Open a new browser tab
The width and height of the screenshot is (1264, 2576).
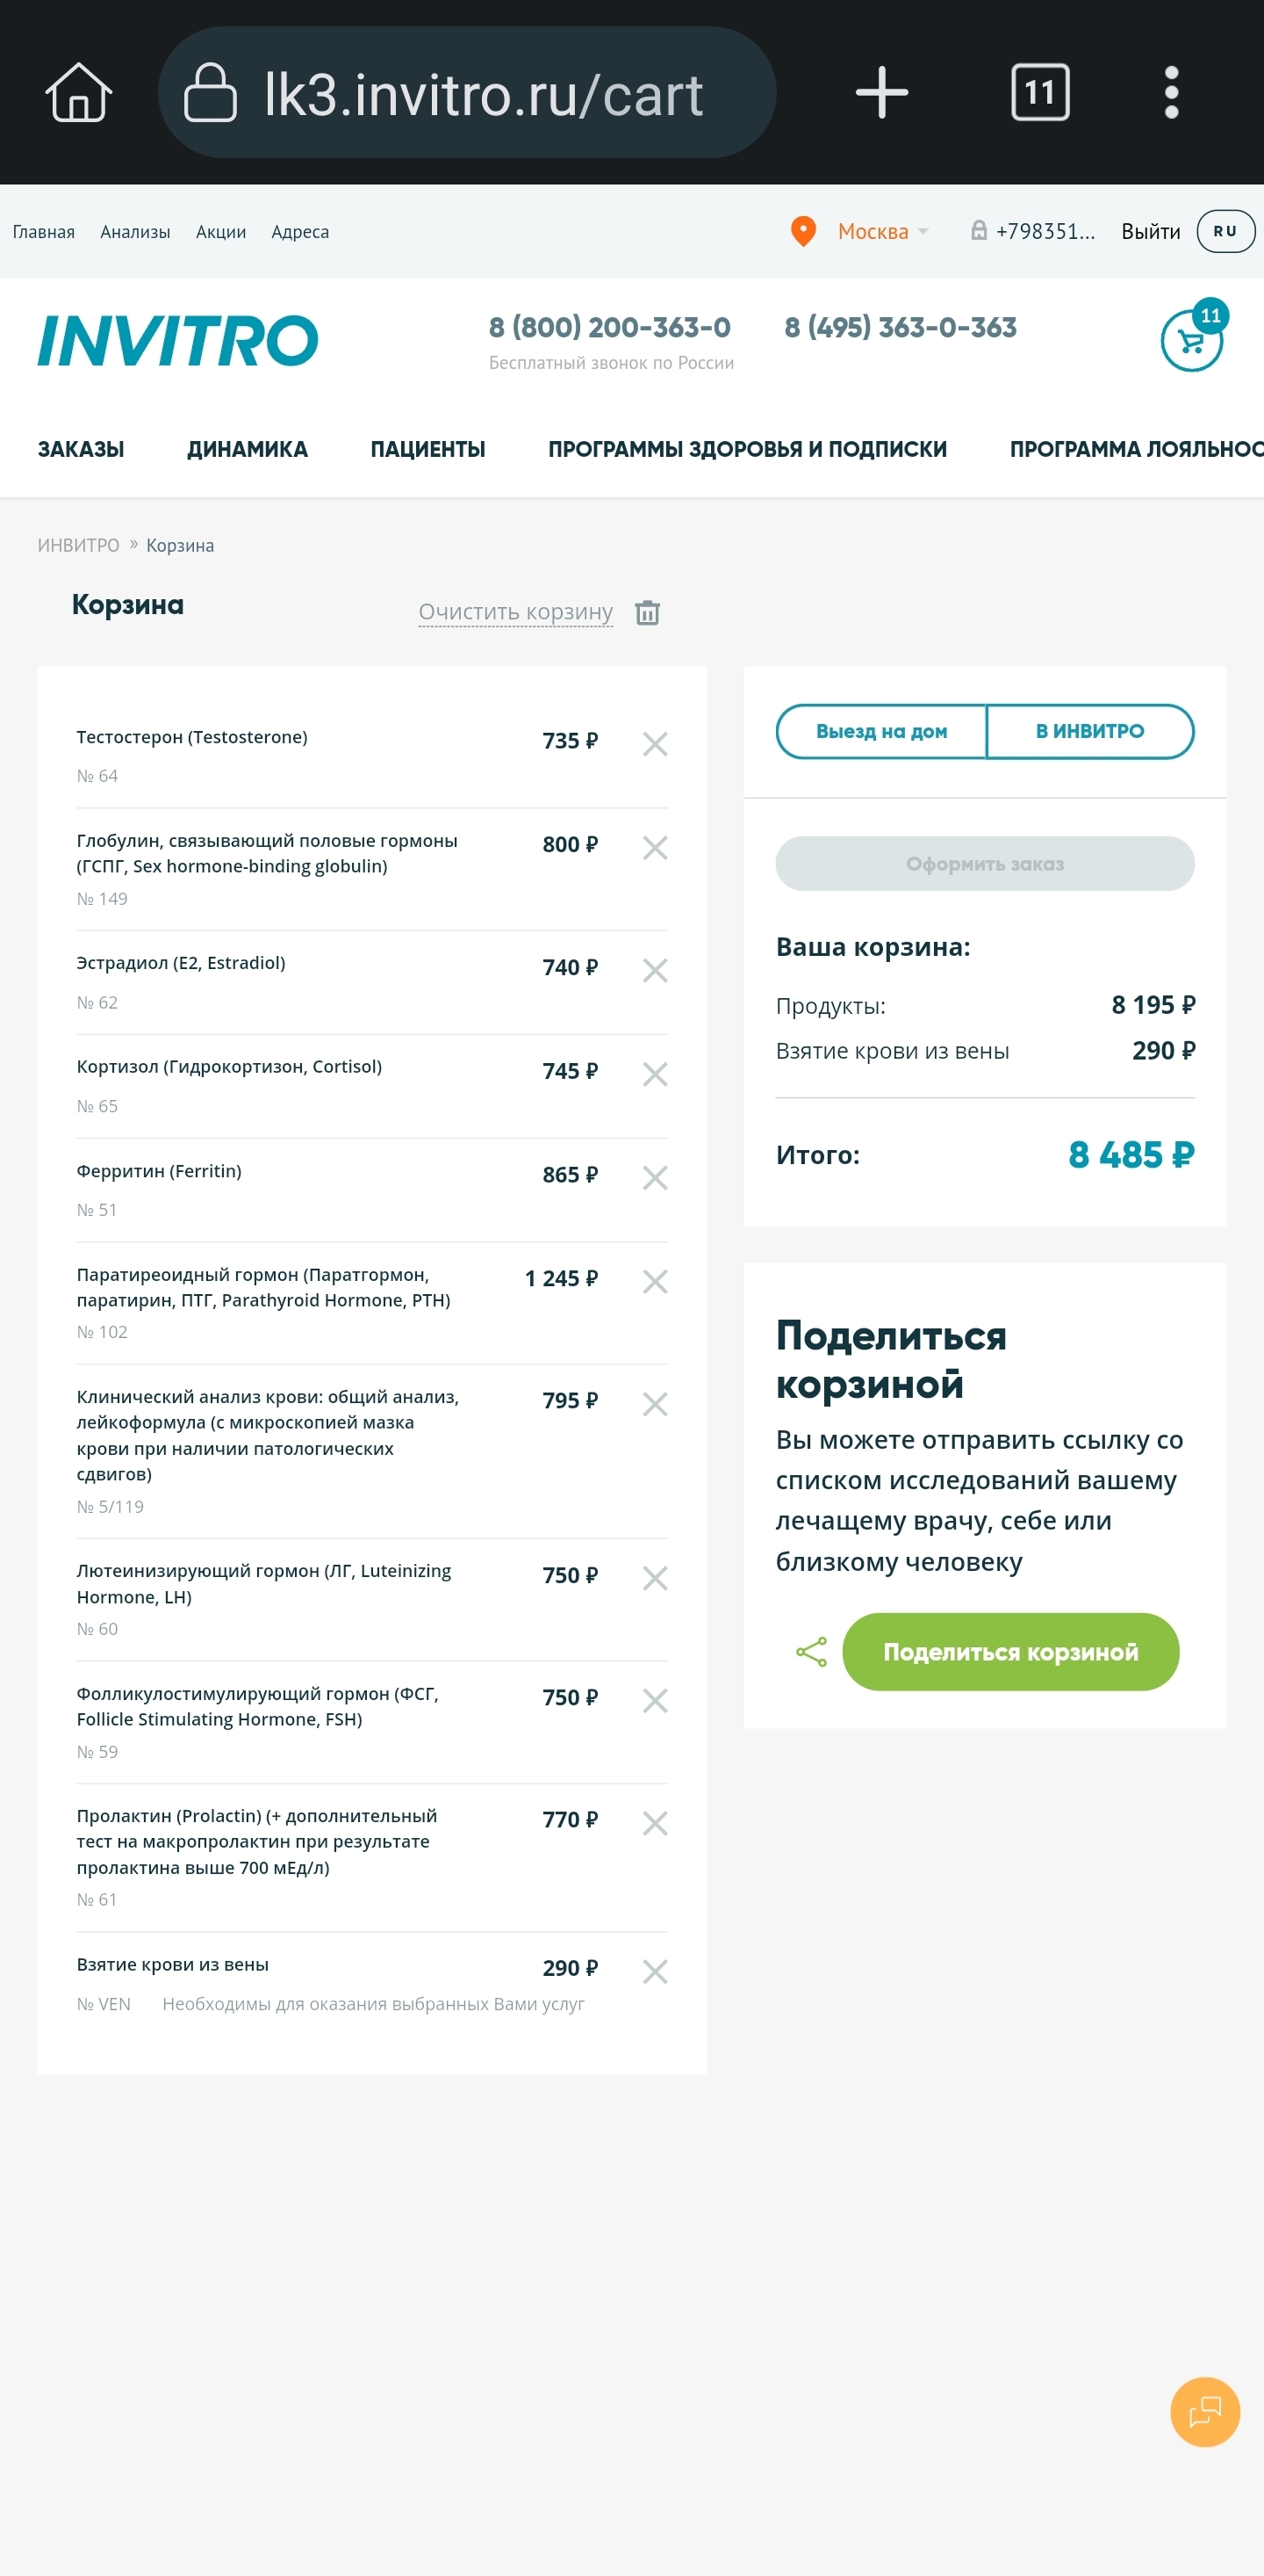click(x=881, y=93)
